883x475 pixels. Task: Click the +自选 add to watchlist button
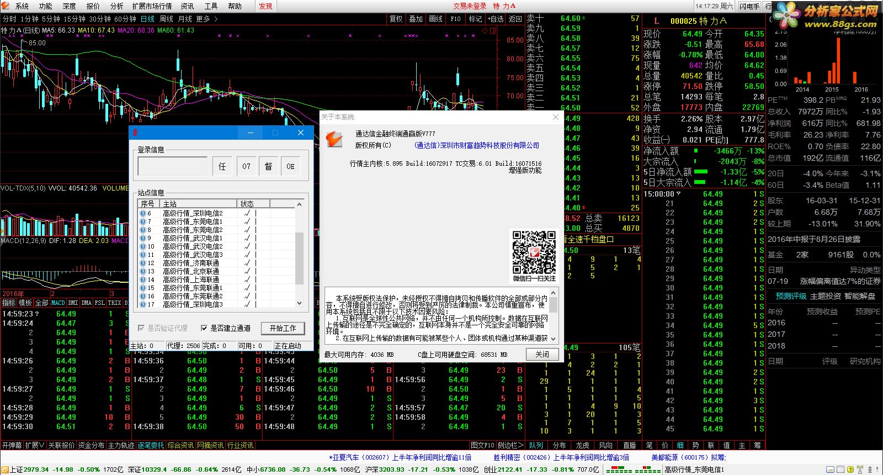pyautogui.click(x=495, y=19)
